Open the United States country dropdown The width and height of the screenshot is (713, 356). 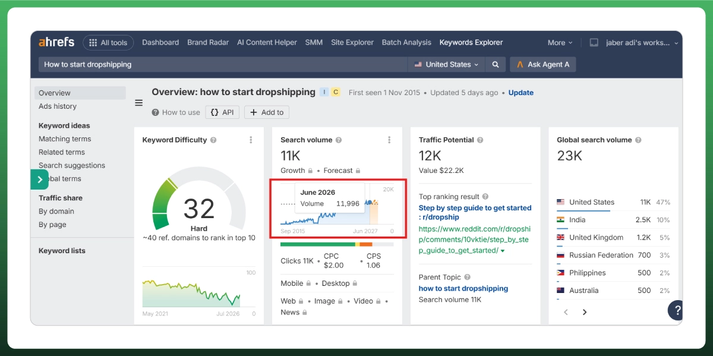tap(446, 64)
